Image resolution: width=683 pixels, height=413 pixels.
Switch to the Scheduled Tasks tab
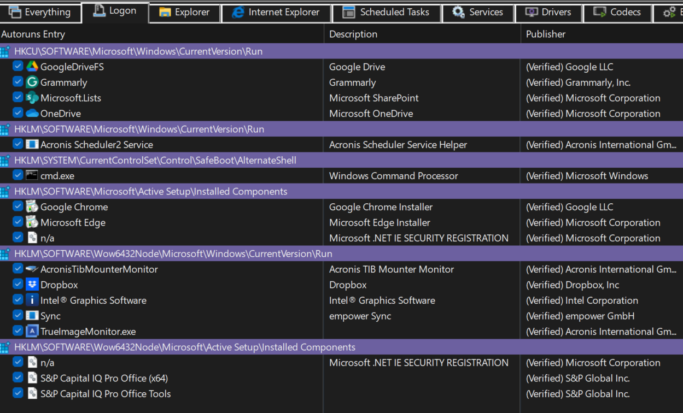pos(386,12)
